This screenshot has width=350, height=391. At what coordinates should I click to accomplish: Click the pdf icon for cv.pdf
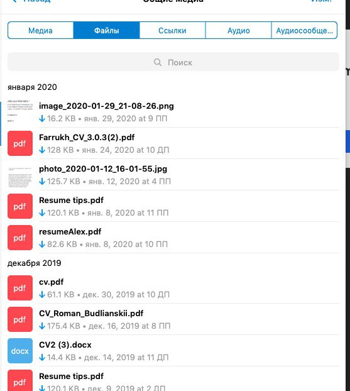point(20,288)
